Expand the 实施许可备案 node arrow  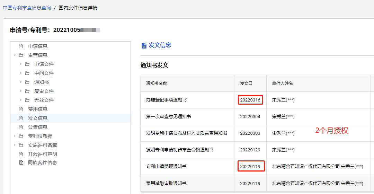pyautogui.click(x=15, y=145)
